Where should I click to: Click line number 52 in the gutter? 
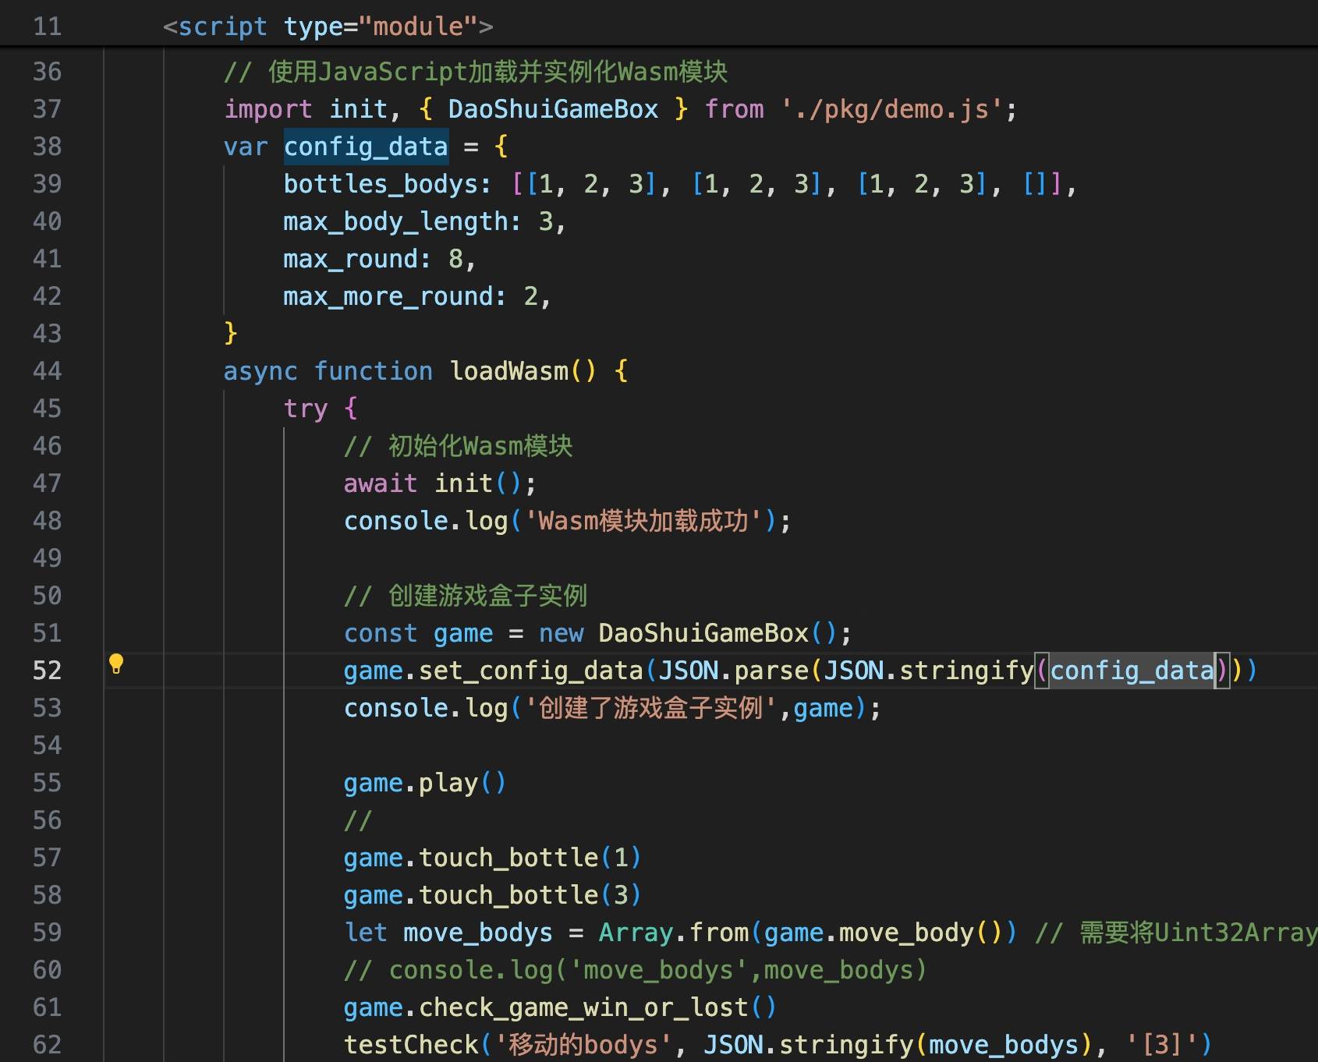pos(47,671)
